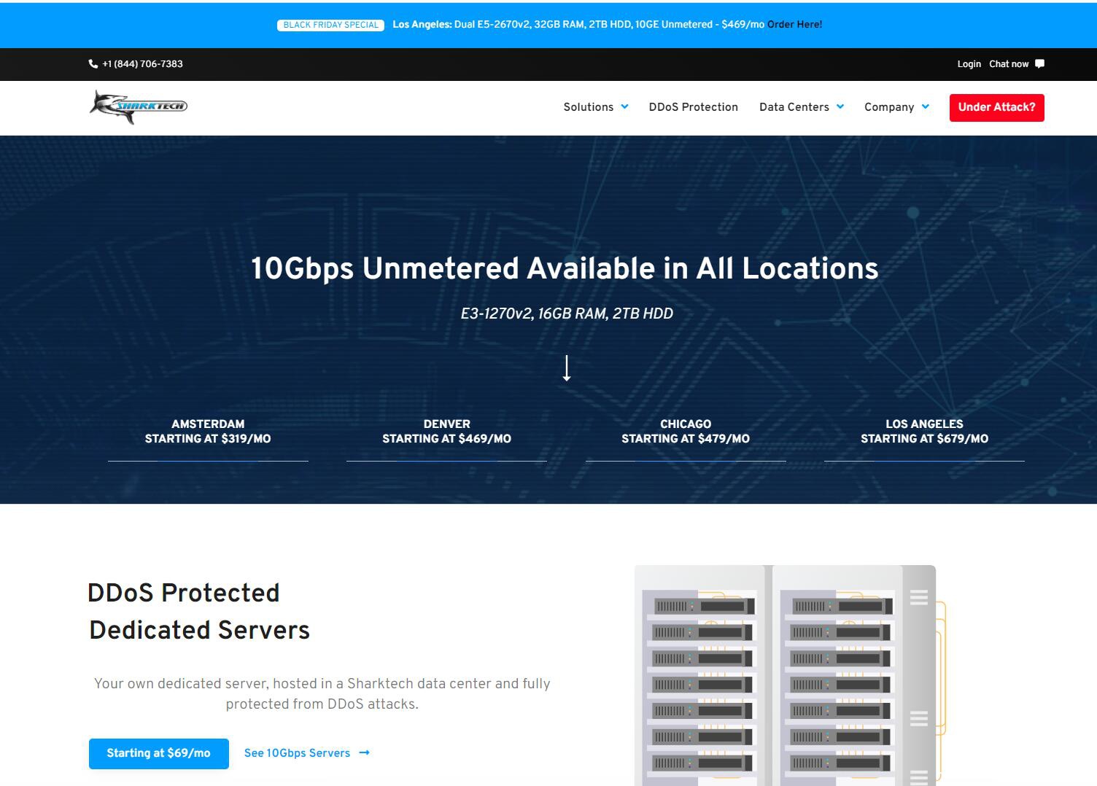Click the Black Friday Special badge
Image resolution: width=1097 pixels, height=786 pixels.
pyautogui.click(x=330, y=24)
